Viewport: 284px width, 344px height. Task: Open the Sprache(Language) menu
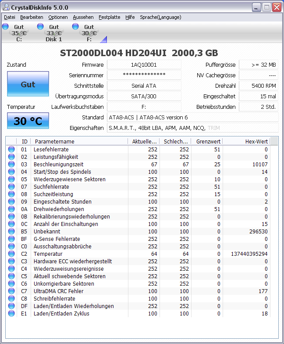coord(160,17)
